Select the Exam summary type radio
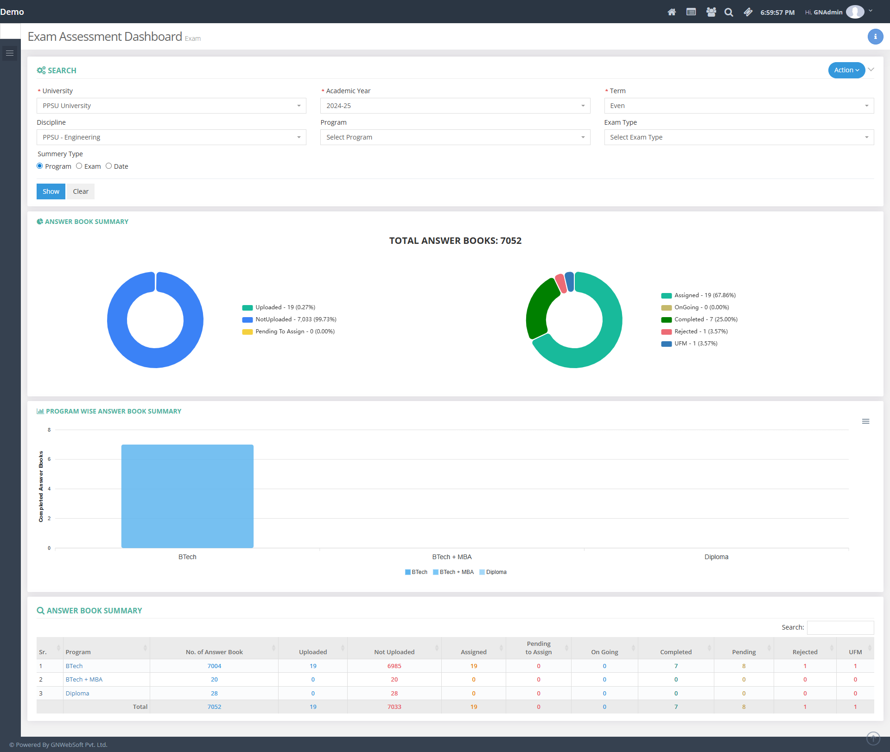The image size is (890, 752). (79, 166)
